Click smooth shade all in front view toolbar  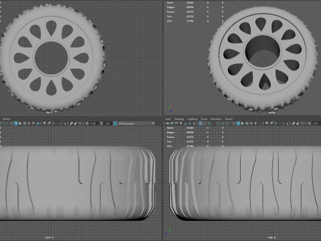click(16, 123)
